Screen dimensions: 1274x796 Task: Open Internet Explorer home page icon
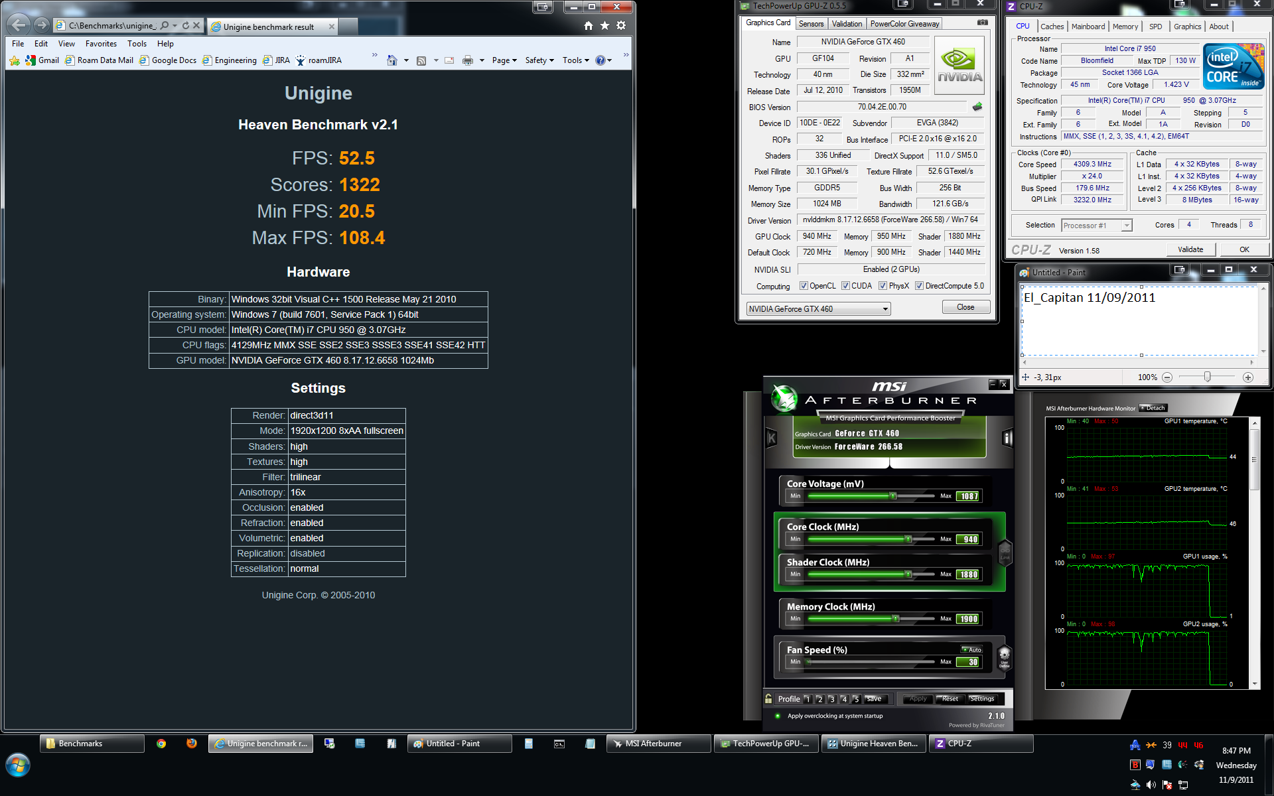[589, 26]
